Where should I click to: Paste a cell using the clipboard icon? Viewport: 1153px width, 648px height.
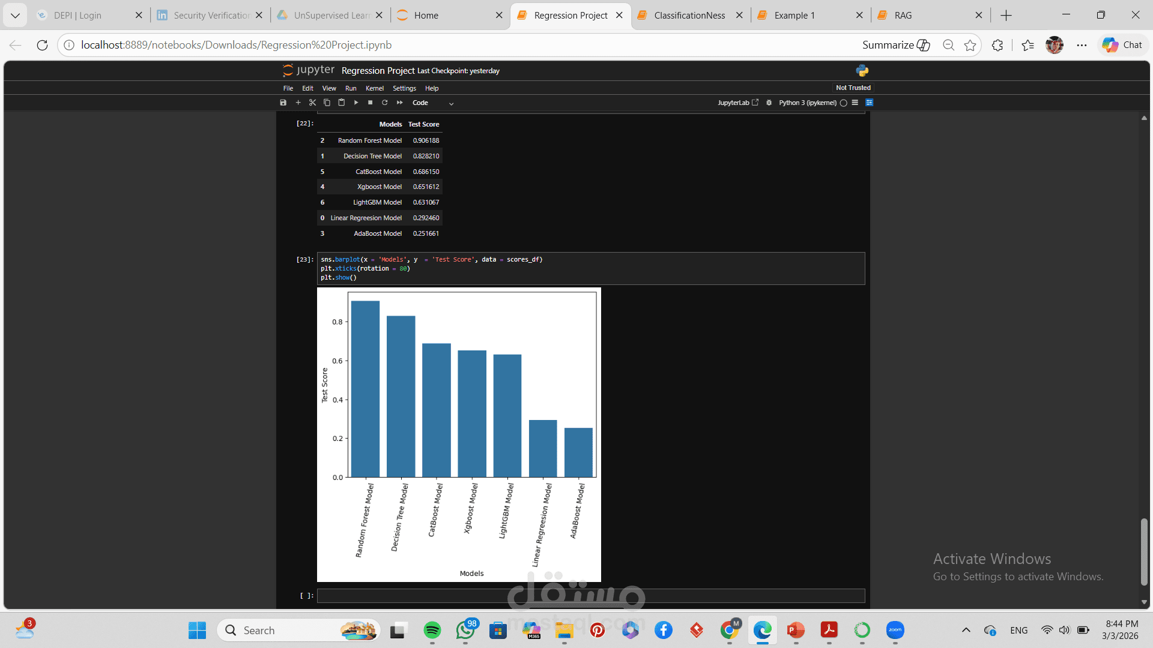pos(341,103)
